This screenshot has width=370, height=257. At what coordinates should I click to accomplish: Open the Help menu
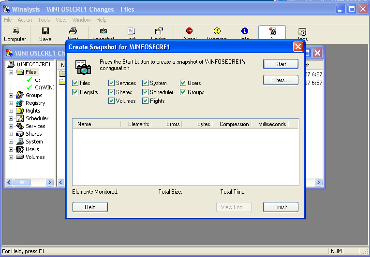[101, 20]
